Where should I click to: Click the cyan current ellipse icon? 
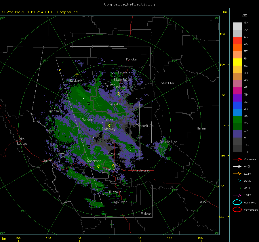(237, 202)
